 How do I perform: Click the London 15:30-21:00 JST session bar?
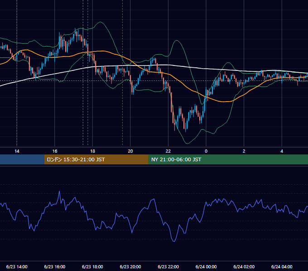click(96, 159)
